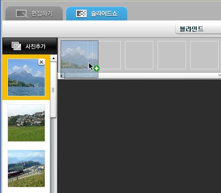Viewport: 221px width, 193px height.
Task: Select the red train hillside thumbnail
Action: pyautogui.click(x=26, y=168)
